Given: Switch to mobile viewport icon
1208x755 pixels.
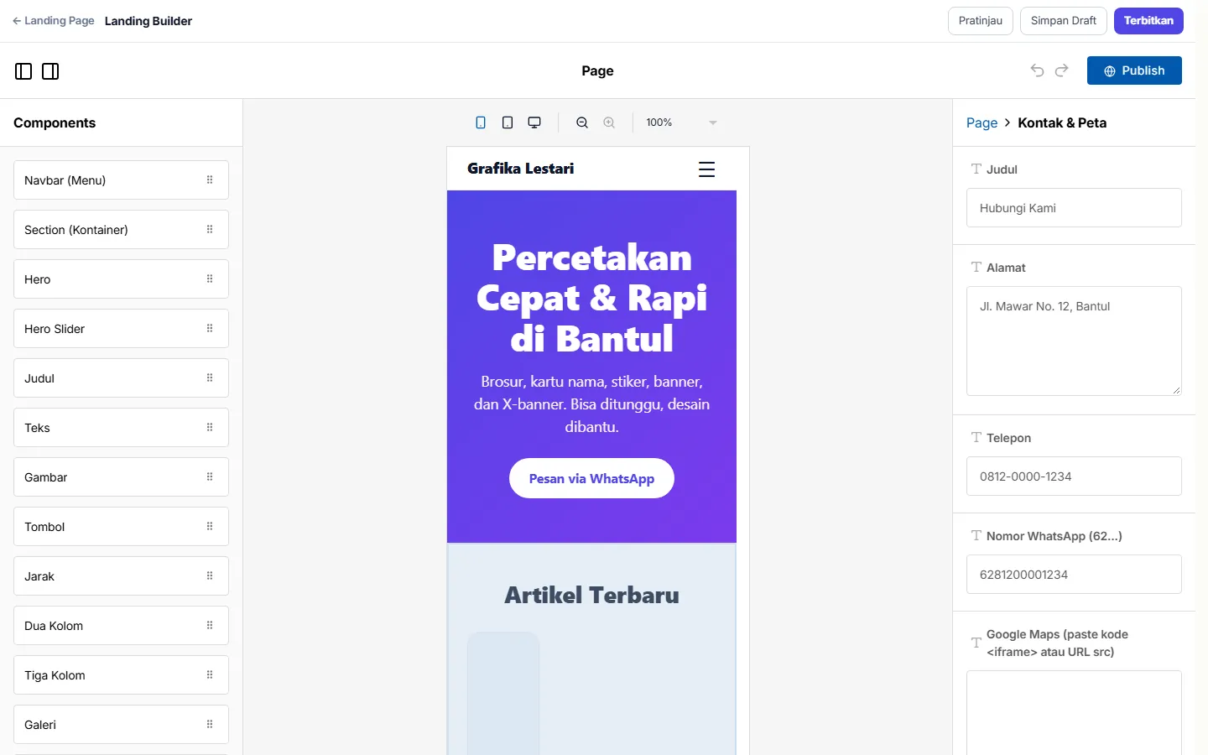Looking at the screenshot, I should (481, 122).
